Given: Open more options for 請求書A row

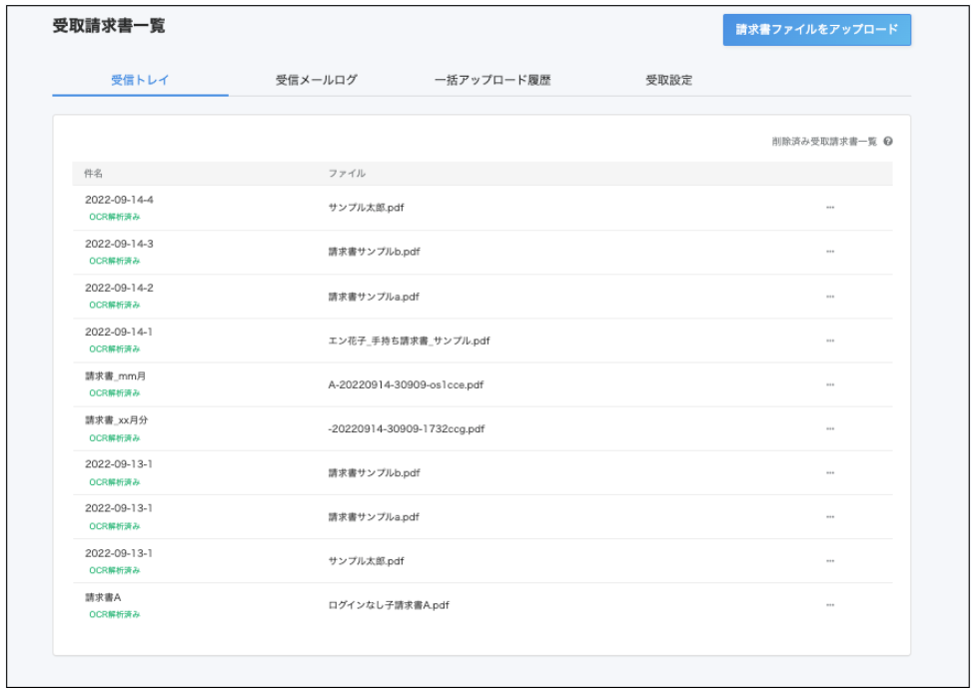Looking at the screenshot, I should click(830, 605).
